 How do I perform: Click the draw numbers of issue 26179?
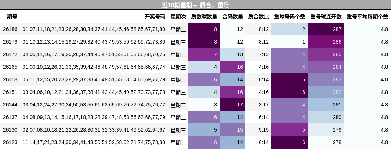[x=94, y=42]
